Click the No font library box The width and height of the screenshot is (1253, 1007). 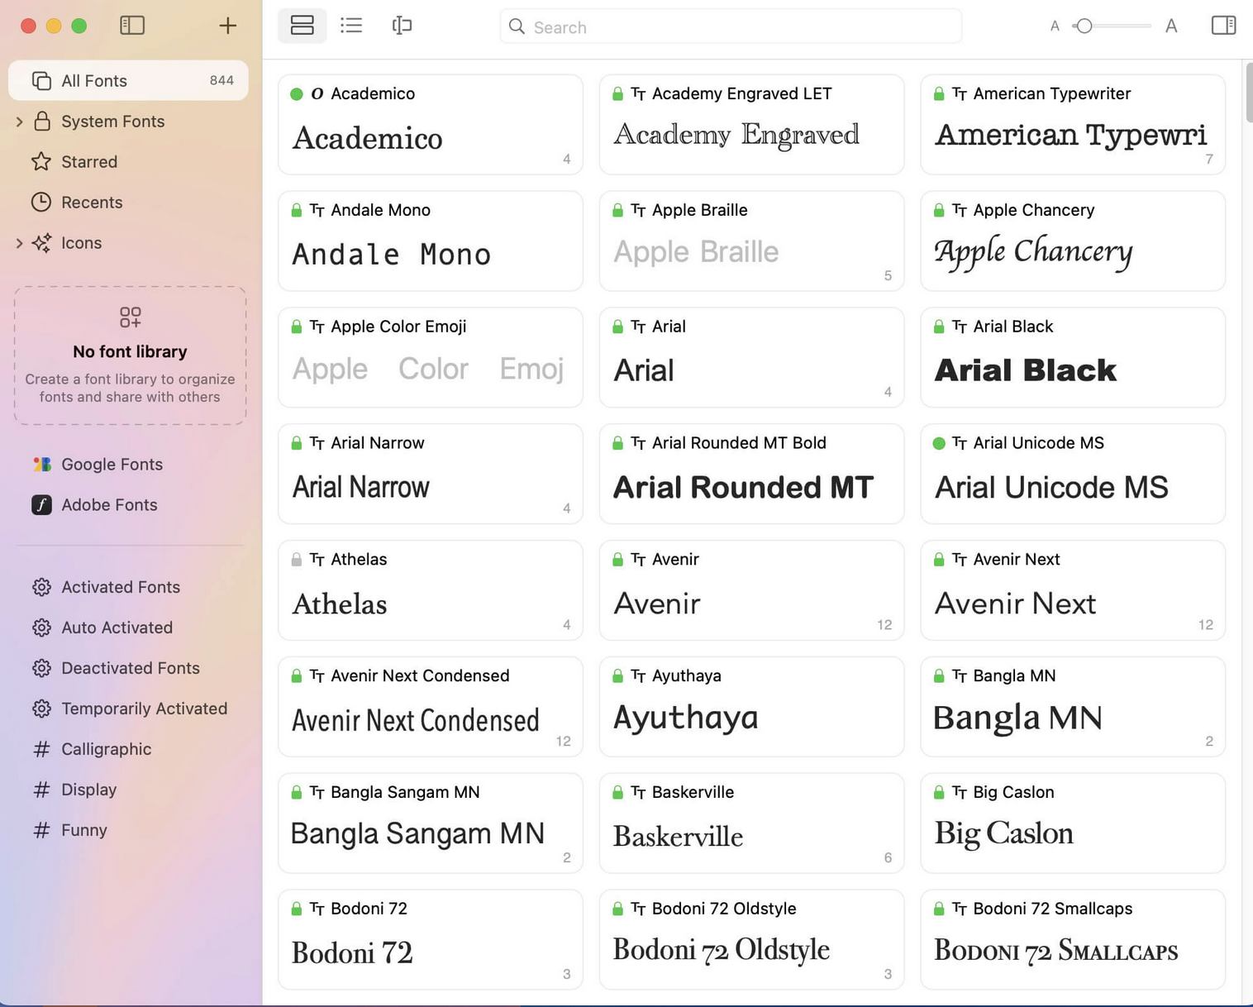tap(130, 356)
